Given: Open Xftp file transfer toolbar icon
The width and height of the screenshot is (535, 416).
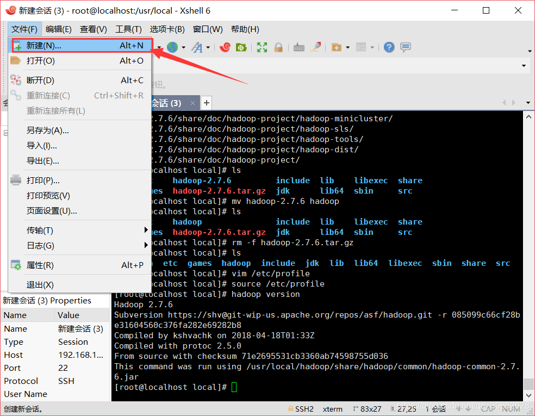Looking at the screenshot, I should [x=241, y=47].
